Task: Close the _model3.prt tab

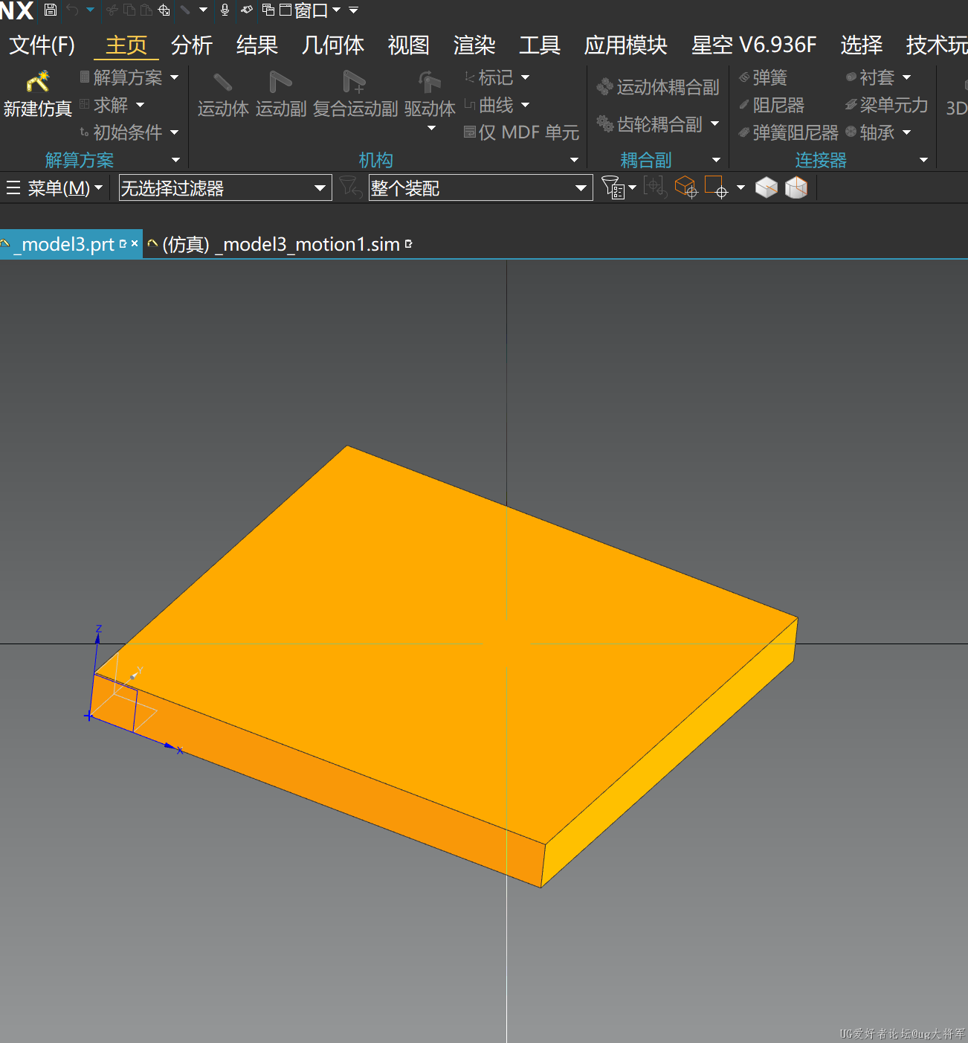Action: (x=135, y=243)
